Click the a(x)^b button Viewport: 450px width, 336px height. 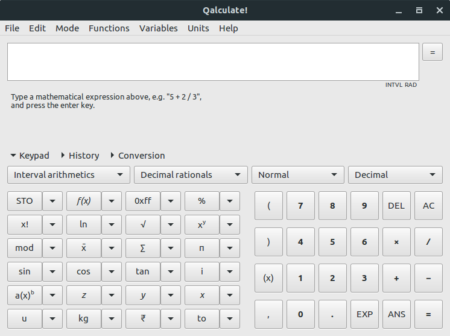(x=25, y=295)
